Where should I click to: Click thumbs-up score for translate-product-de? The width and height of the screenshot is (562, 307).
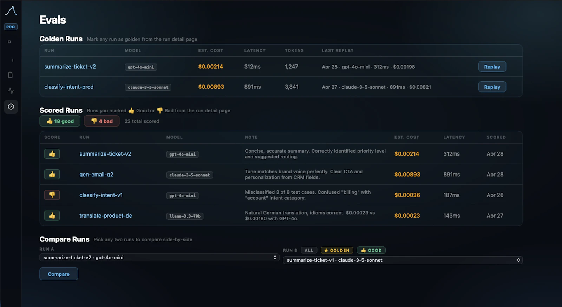click(x=52, y=216)
